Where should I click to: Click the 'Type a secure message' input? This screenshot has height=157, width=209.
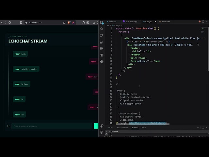point(52,126)
